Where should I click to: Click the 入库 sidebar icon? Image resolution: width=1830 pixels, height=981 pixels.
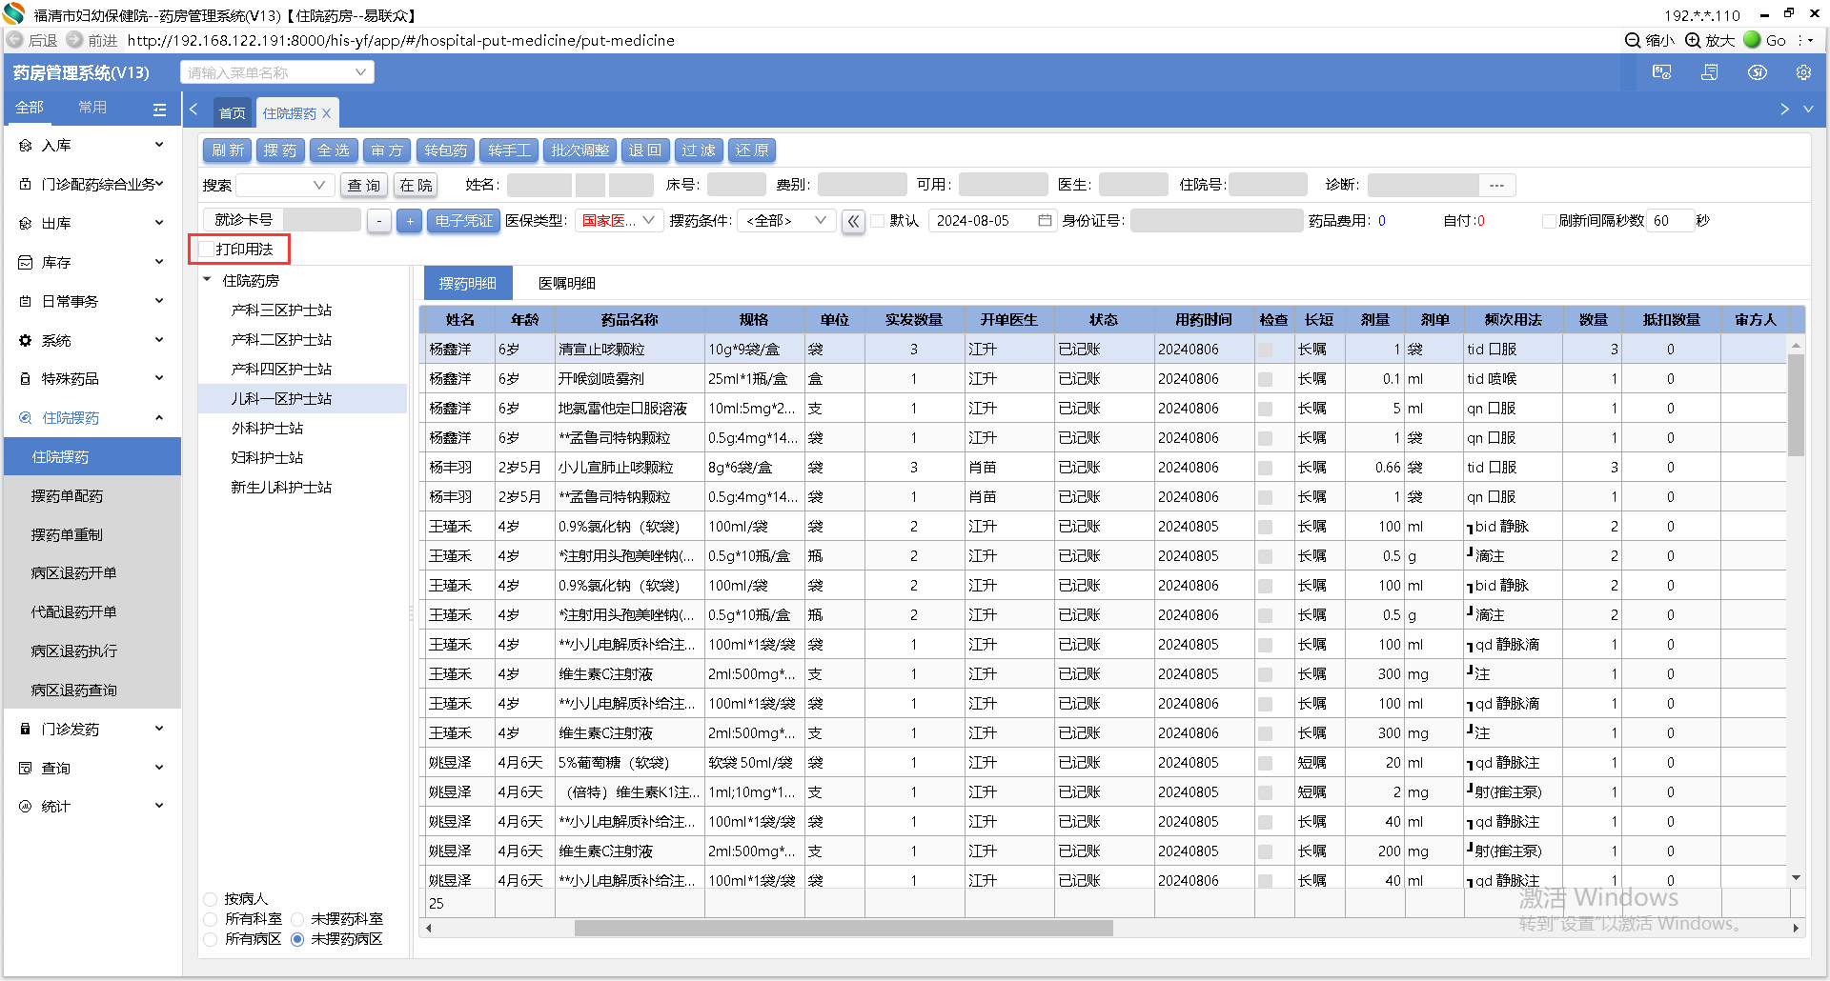[x=25, y=146]
